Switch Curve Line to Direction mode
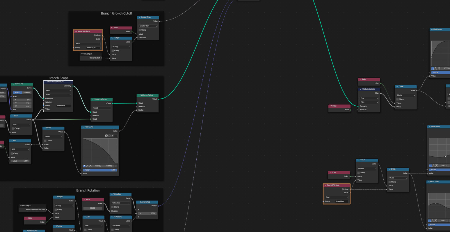Viewport: 450px width, 232px height. [27, 93]
